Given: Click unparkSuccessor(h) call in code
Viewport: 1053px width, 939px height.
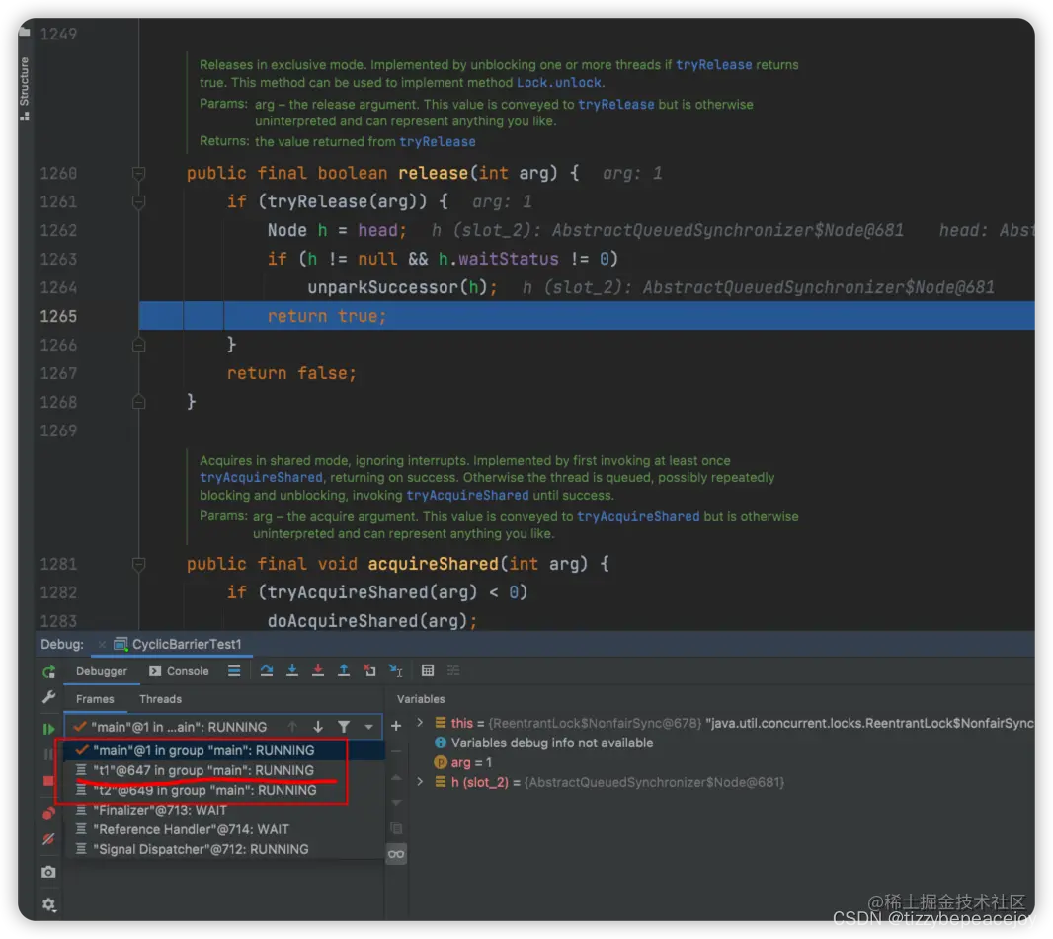Looking at the screenshot, I should tap(403, 288).
